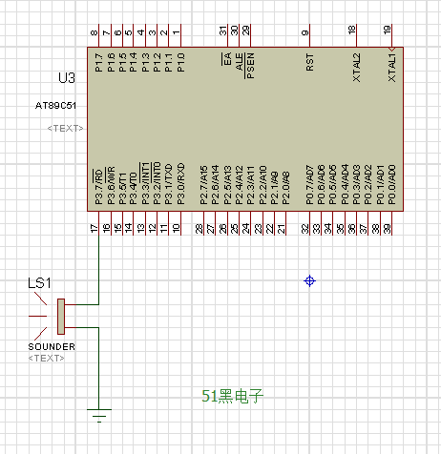This screenshot has width=441, height=454.
Task: Click pin 17 P3.7/RD of U3
Action: 98,223
